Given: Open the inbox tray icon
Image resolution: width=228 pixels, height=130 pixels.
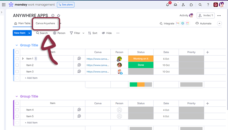Looking at the screenshot, I should coord(175,5).
